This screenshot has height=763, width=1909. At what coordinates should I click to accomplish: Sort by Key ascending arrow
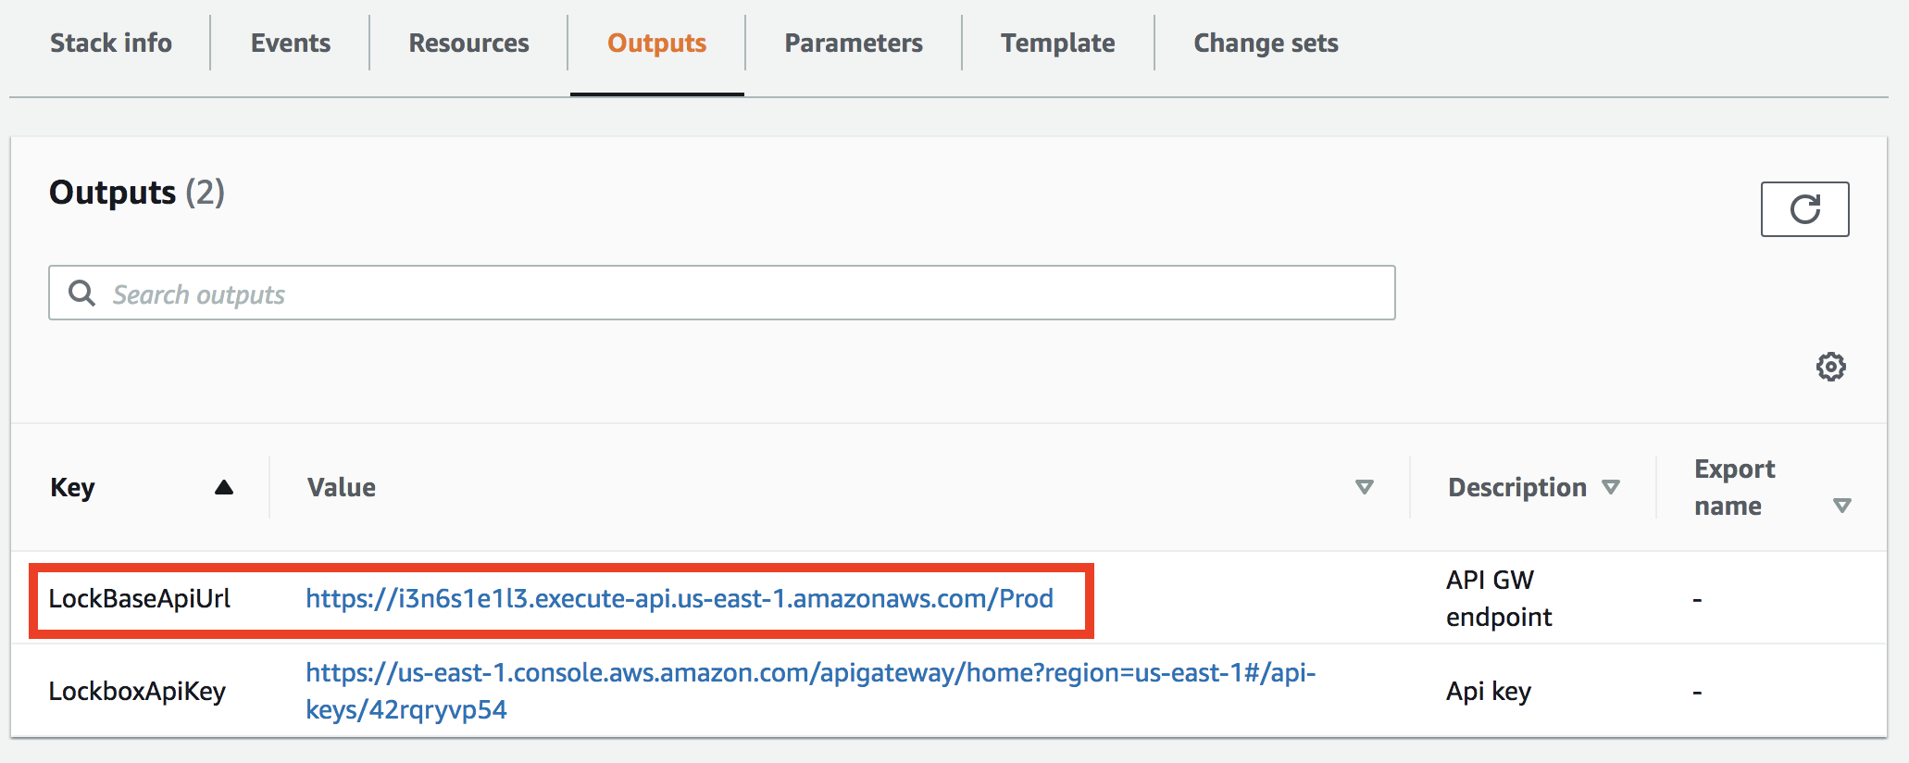point(224,487)
